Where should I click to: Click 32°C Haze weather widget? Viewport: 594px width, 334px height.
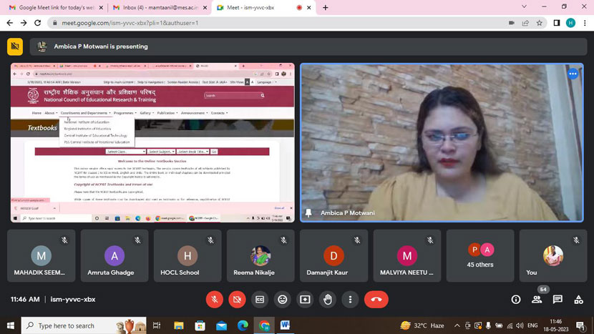pyautogui.click(x=422, y=325)
